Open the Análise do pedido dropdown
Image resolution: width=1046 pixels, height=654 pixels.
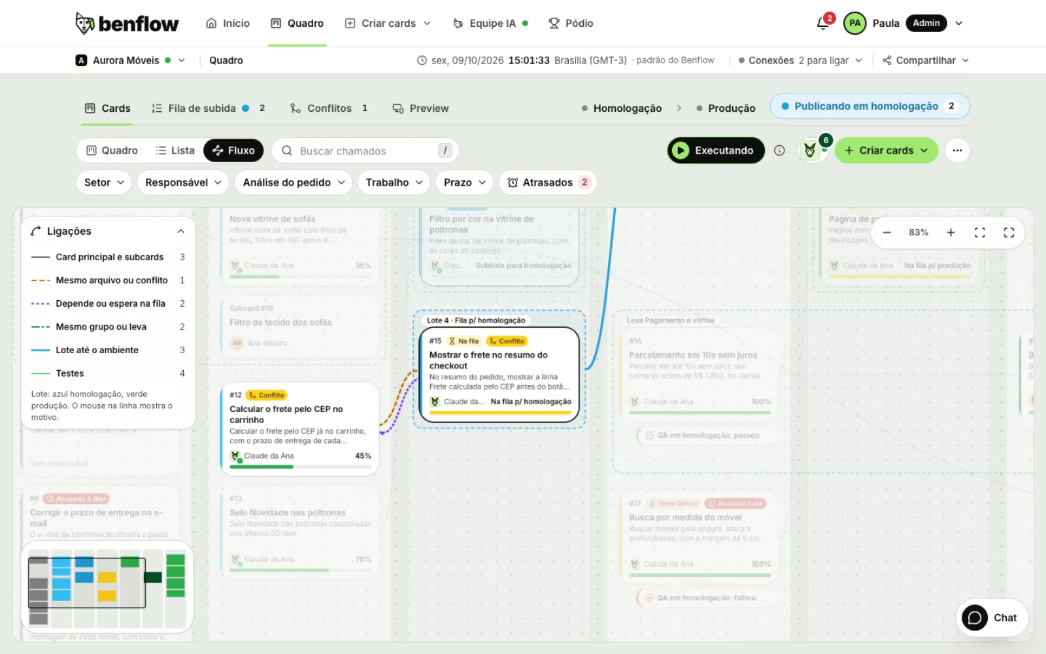coord(294,182)
